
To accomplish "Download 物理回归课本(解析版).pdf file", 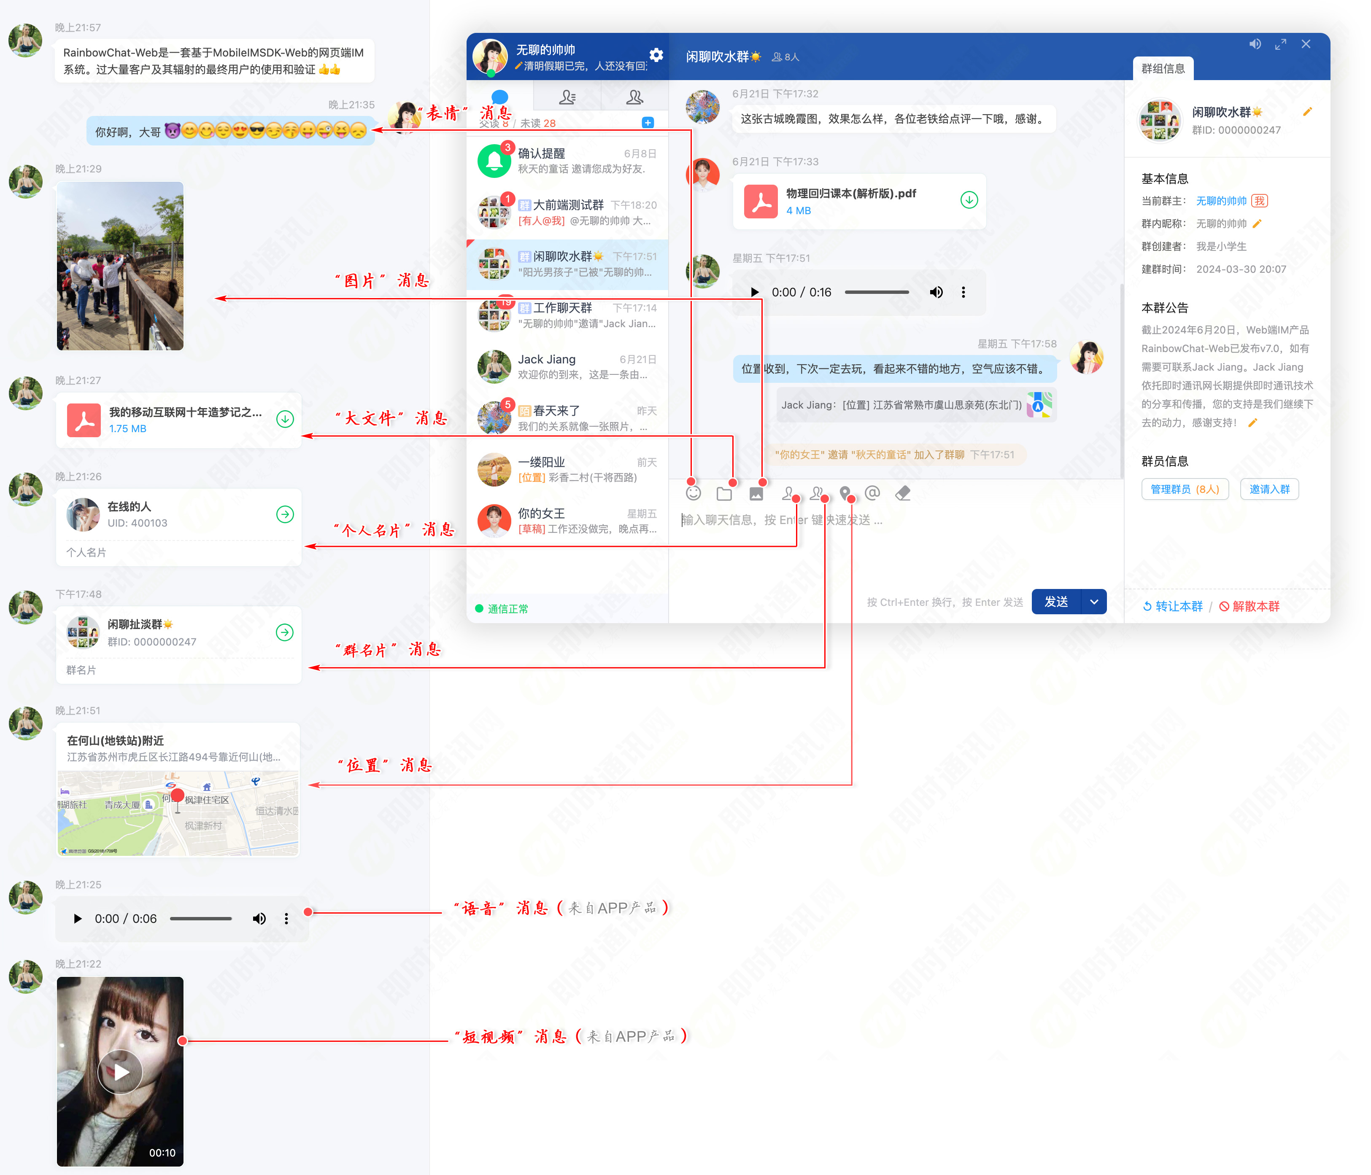I will pos(969,200).
